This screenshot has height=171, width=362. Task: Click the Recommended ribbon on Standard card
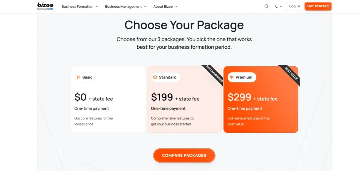click(214, 74)
